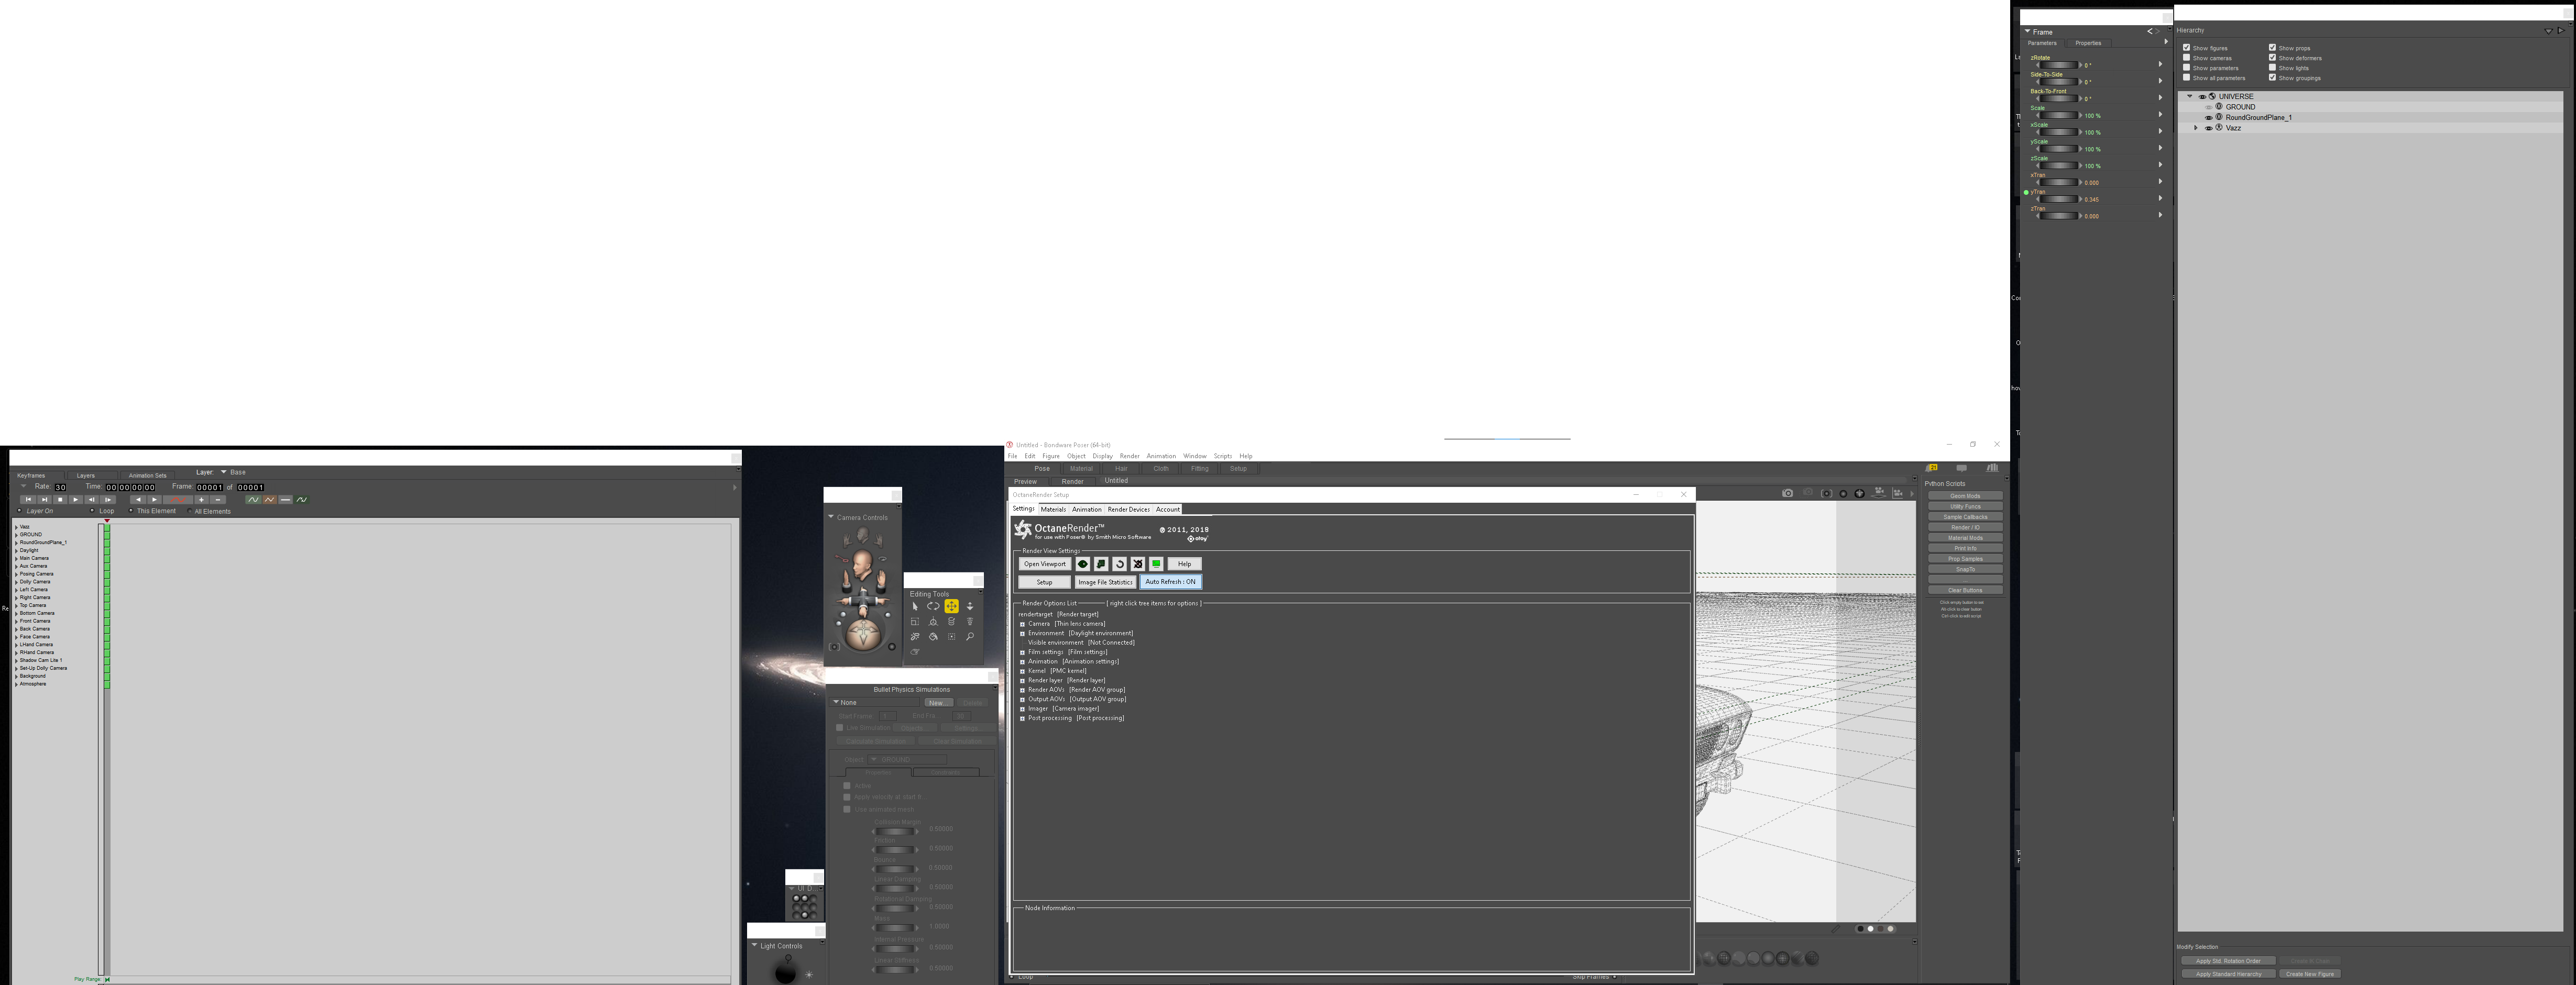Enable the Show cameras checkbox
The height and width of the screenshot is (985, 2576).
2187,58
